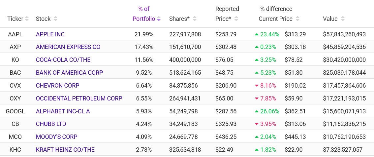Screen dimensions: 374x157
Task: Click sort arrows next to Stock header
Action: coord(55,19)
